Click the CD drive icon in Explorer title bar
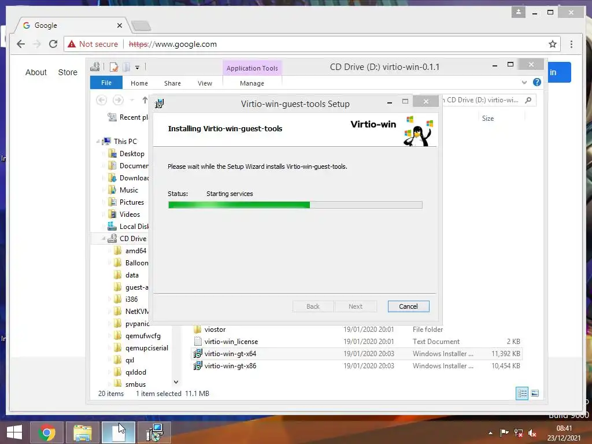This screenshot has width=592, height=444. tap(95, 67)
